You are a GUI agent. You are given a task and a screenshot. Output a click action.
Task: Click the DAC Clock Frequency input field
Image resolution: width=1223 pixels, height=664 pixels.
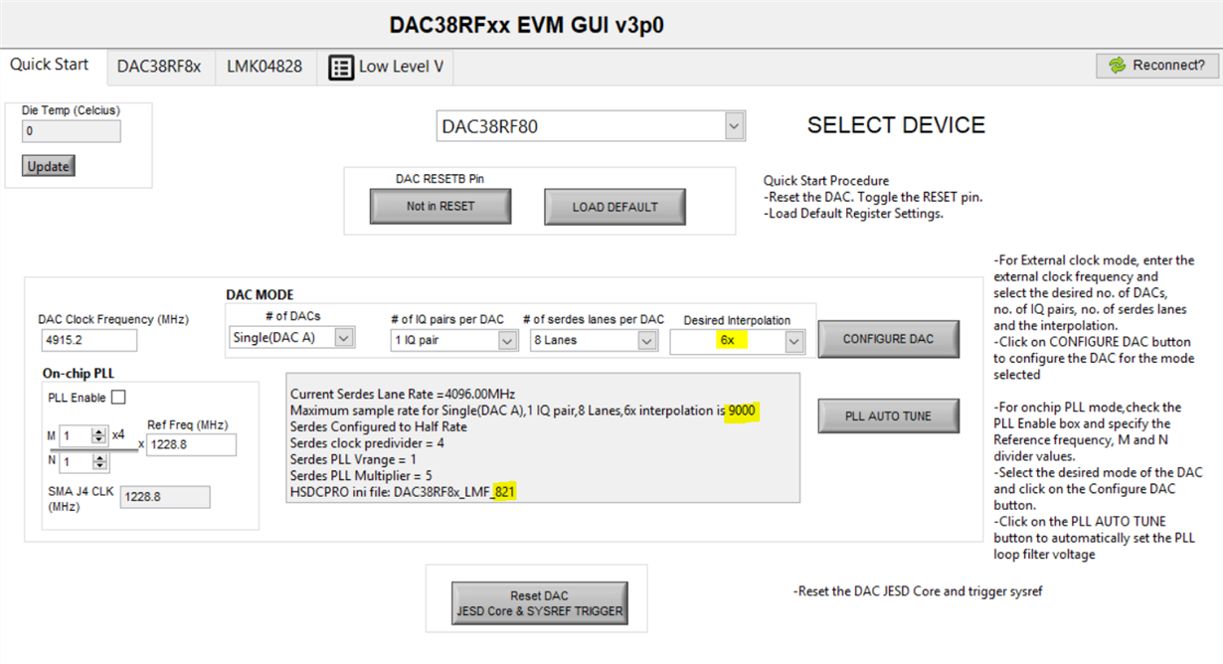(87, 340)
